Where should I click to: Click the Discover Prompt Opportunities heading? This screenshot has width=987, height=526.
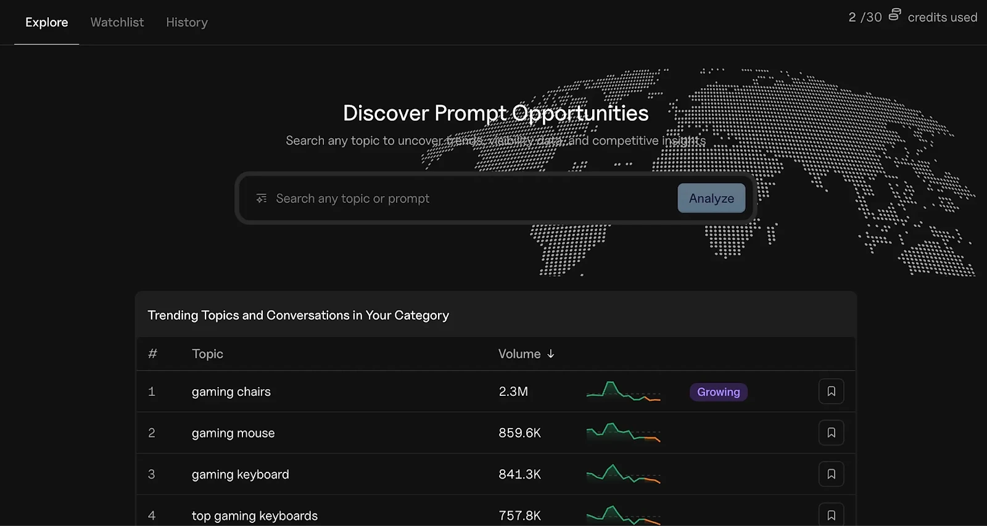click(x=496, y=113)
